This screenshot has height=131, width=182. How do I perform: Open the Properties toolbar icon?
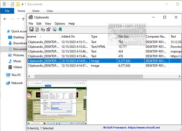(48, 29)
